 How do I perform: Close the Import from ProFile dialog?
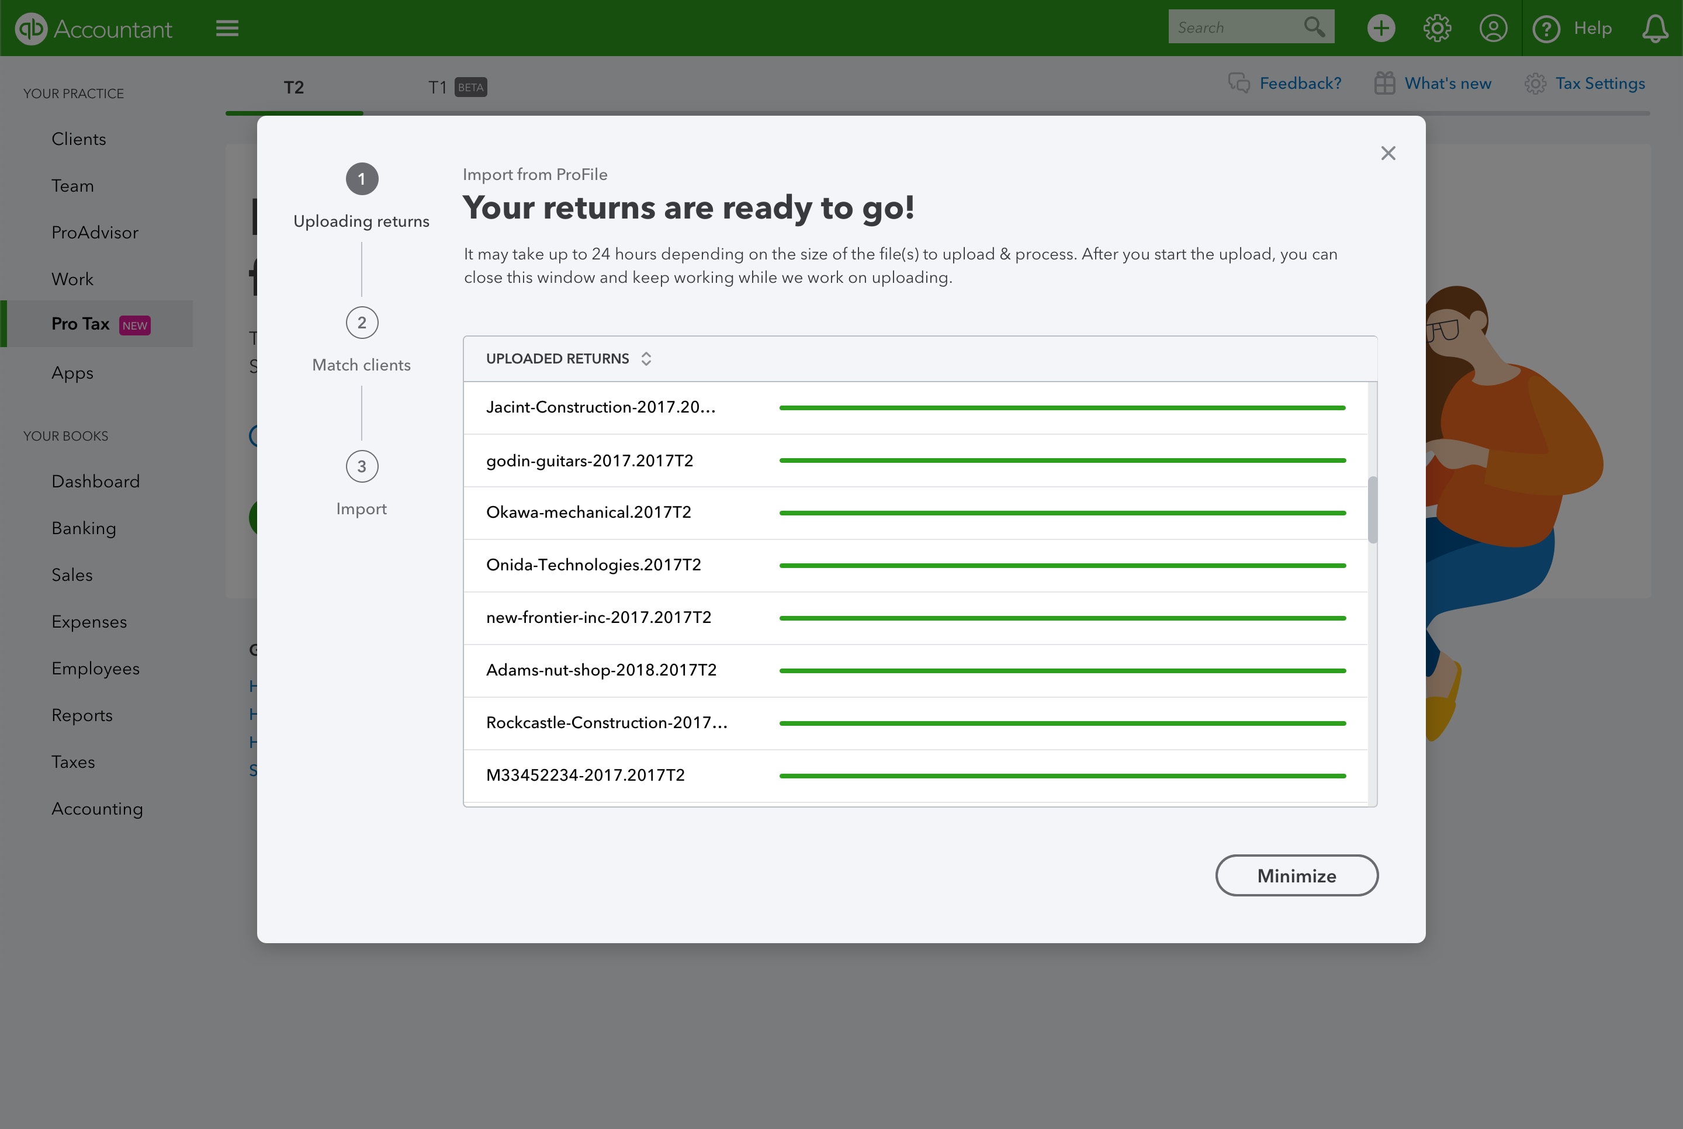tap(1388, 153)
